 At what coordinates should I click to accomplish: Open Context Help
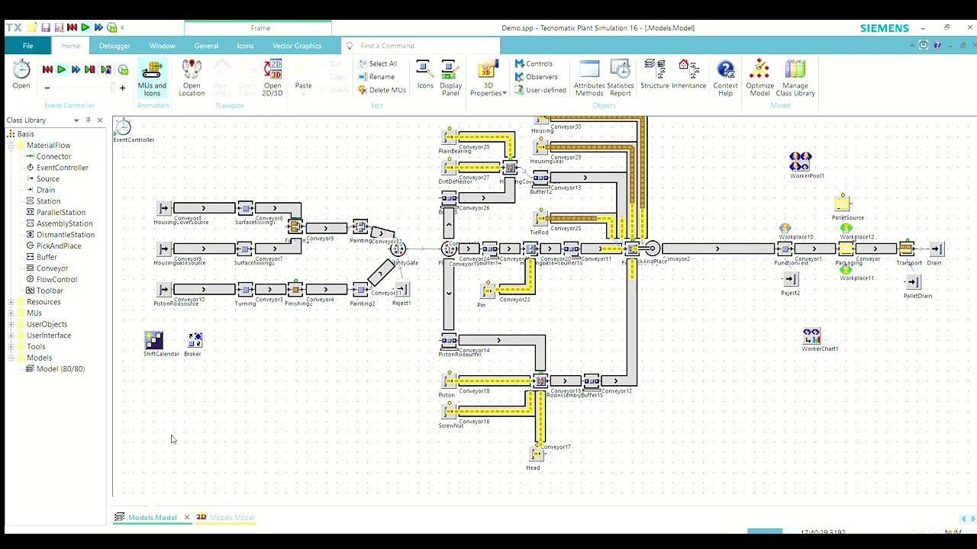click(725, 79)
